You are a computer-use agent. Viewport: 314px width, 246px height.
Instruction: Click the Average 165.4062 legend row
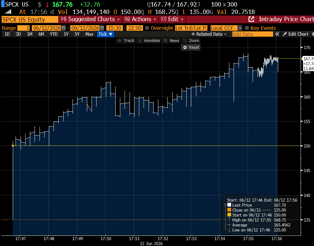click(259, 225)
